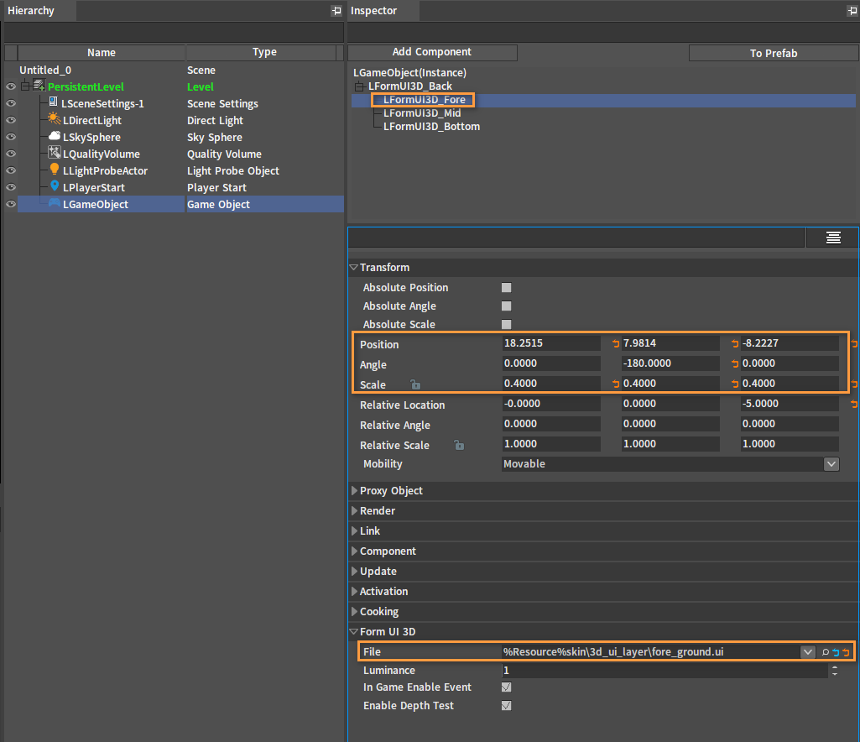Screen dimensions: 860x742
Task: Uncheck Enable Depth Test
Action: click(x=506, y=706)
